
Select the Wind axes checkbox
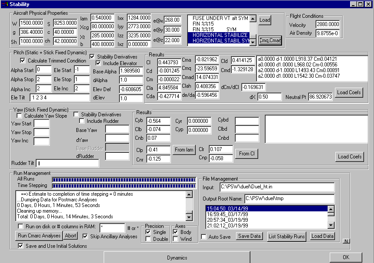176,239
